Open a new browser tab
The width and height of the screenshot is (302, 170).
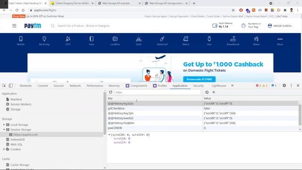pyautogui.click(x=194, y=3)
